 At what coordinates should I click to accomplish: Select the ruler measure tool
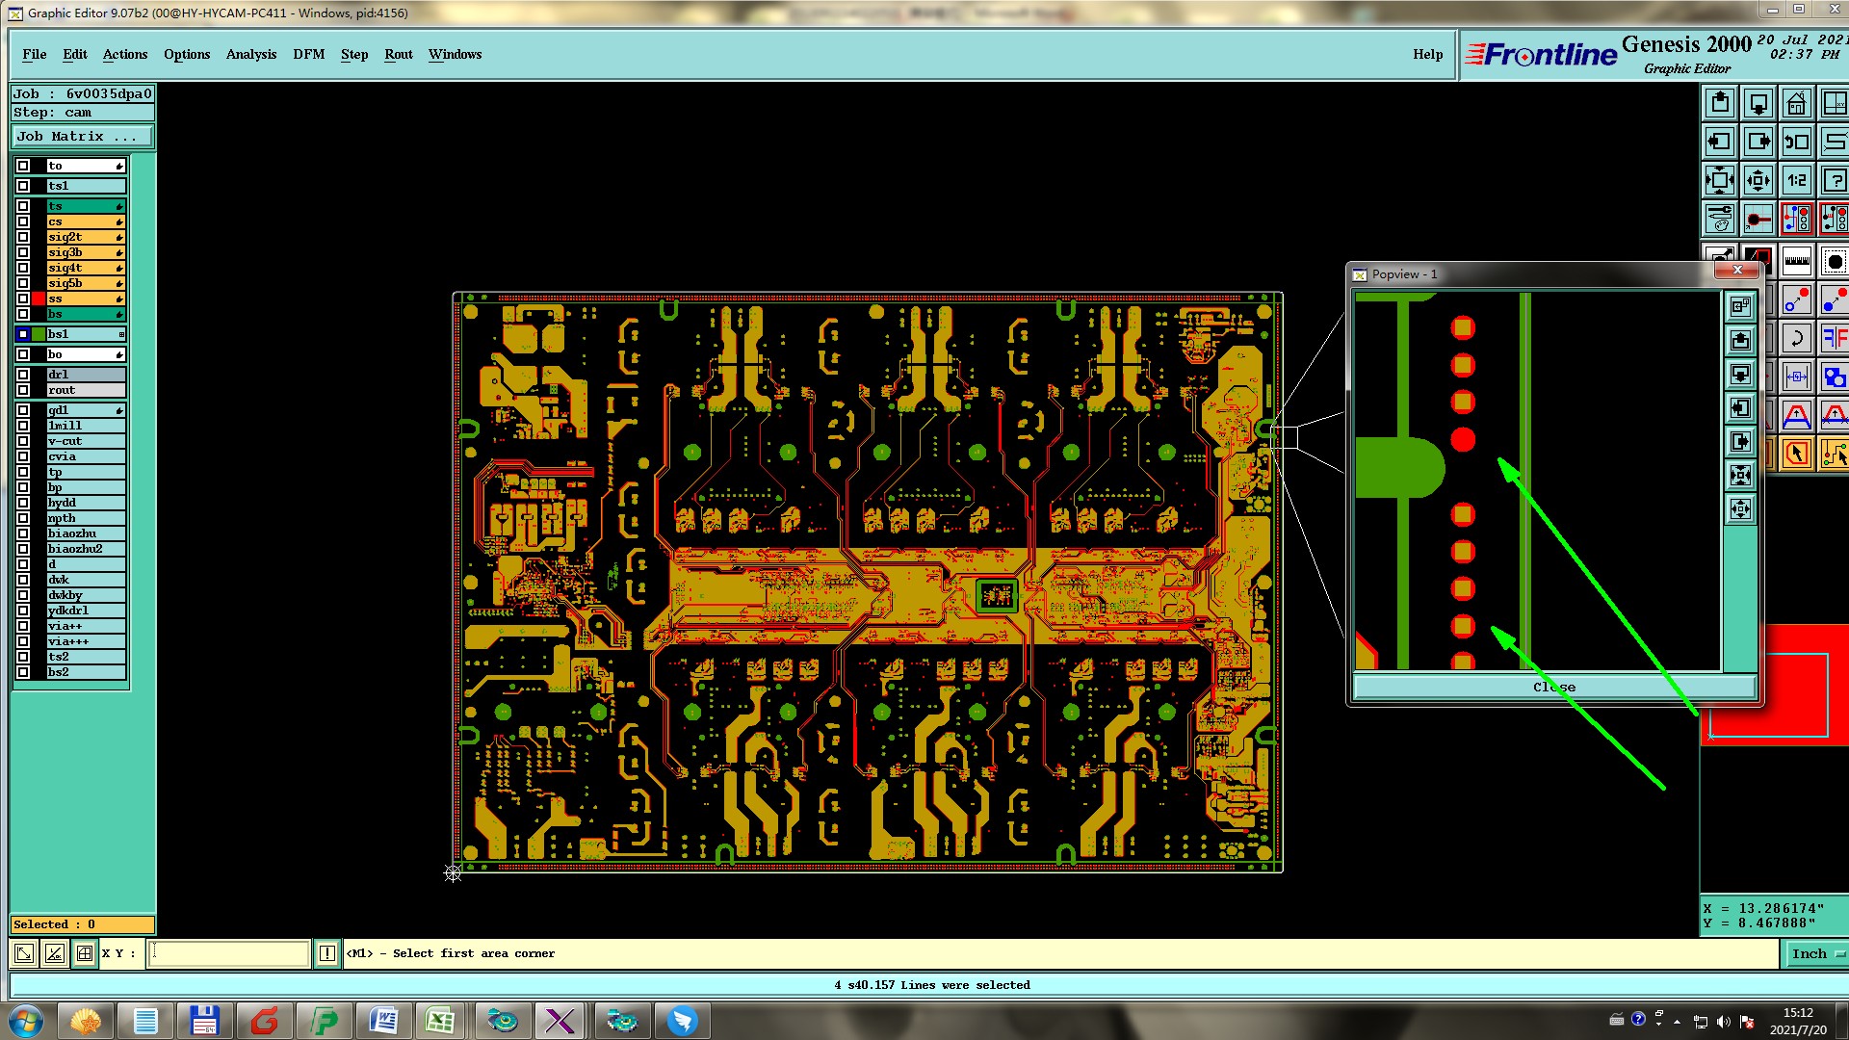[1797, 260]
